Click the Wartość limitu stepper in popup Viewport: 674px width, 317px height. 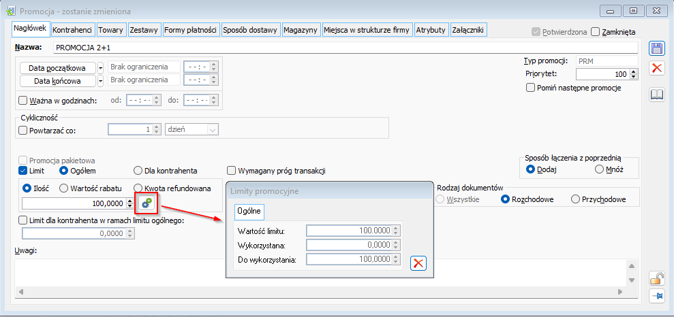pyautogui.click(x=396, y=231)
